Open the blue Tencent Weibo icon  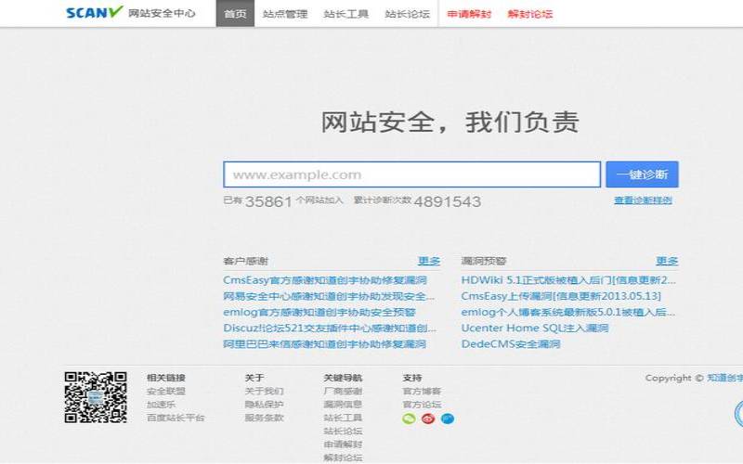click(x=448, y=419)
